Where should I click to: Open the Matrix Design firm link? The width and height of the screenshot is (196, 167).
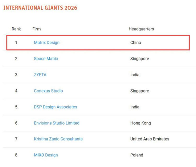point(47,43)
